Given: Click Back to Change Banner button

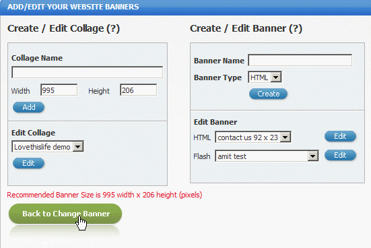Looking at the screenshot, I should [65, 214].
